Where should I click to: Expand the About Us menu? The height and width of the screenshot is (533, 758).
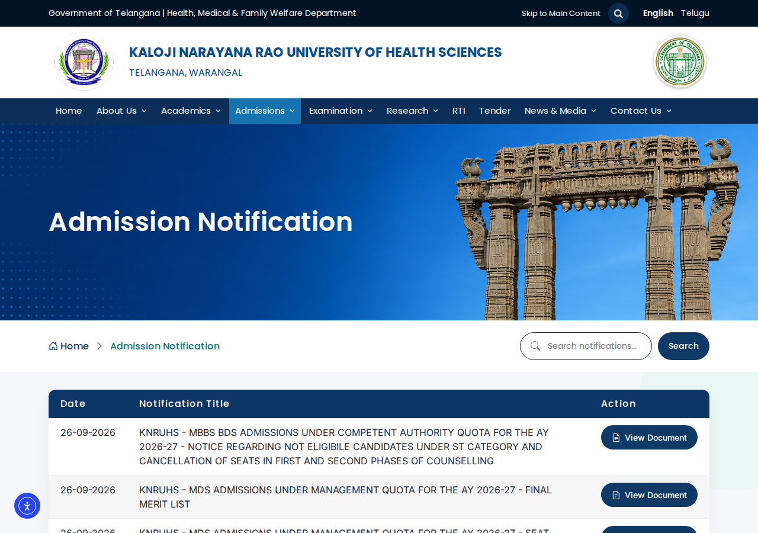(x=121, y=111)
